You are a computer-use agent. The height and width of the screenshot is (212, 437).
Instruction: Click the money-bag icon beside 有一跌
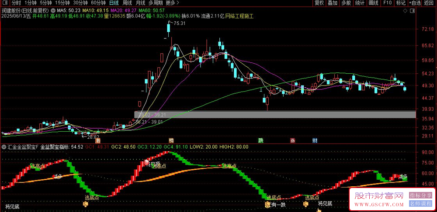click(267, 205)
